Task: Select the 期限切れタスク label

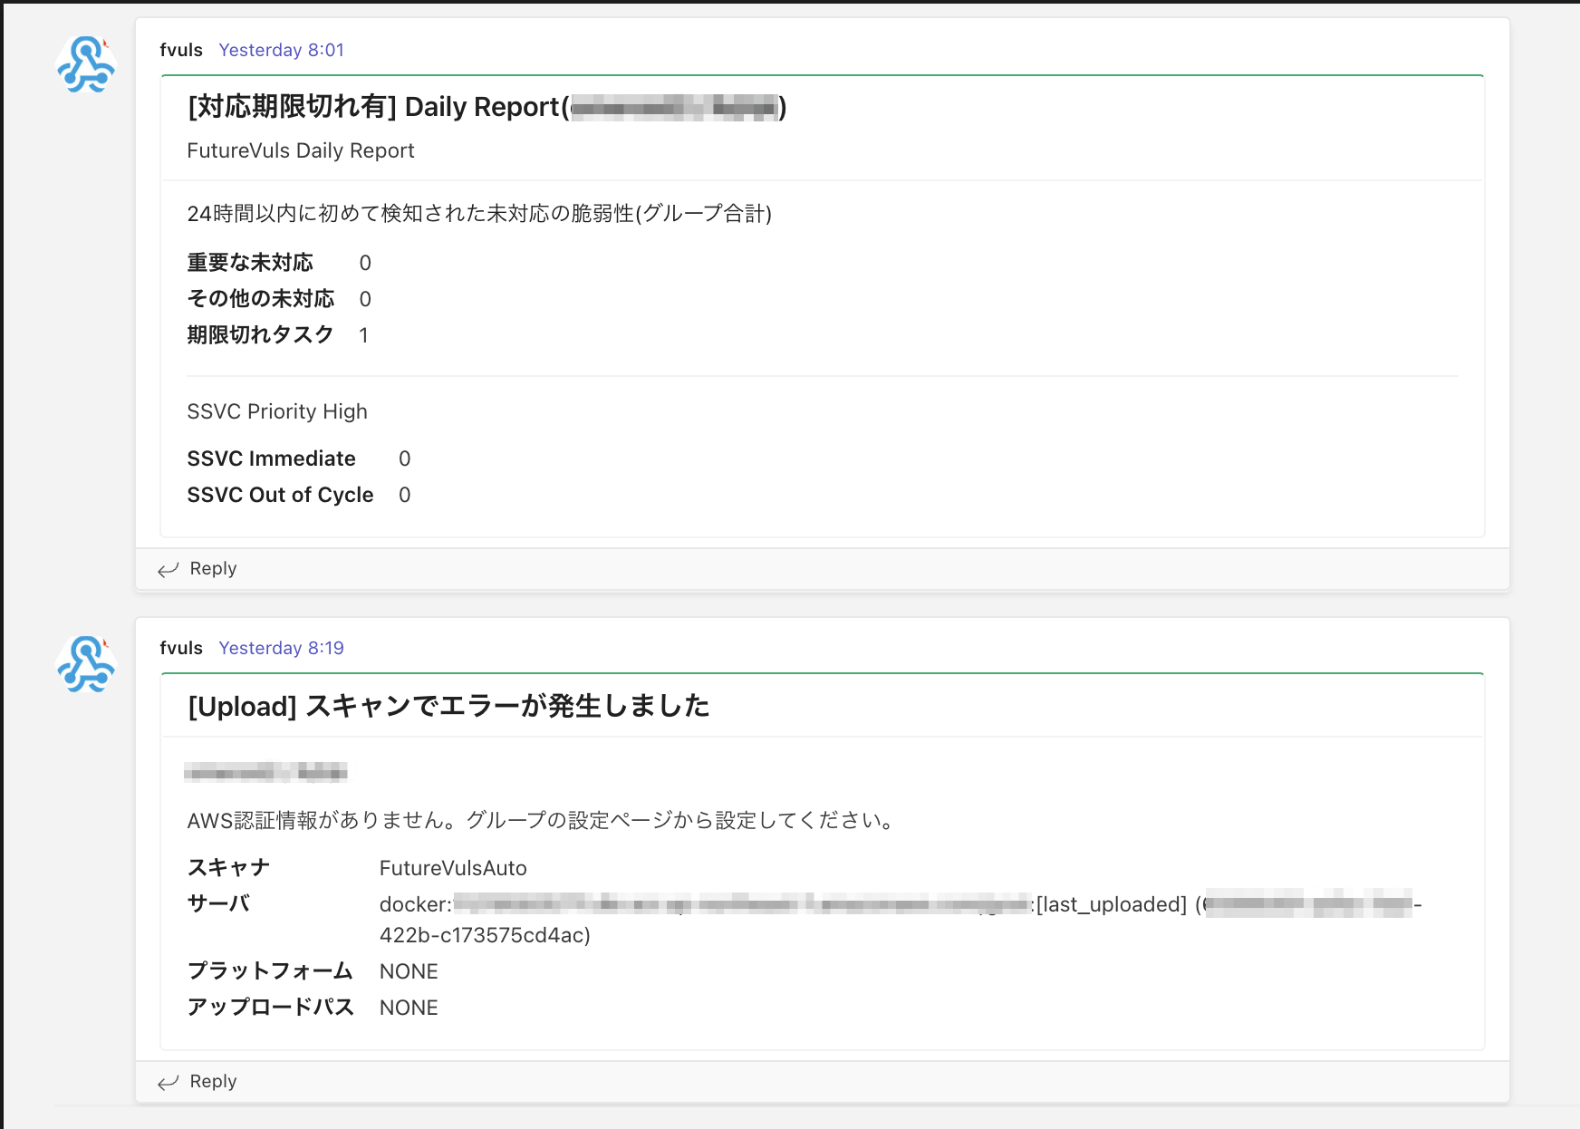Action: pos(261,335)
